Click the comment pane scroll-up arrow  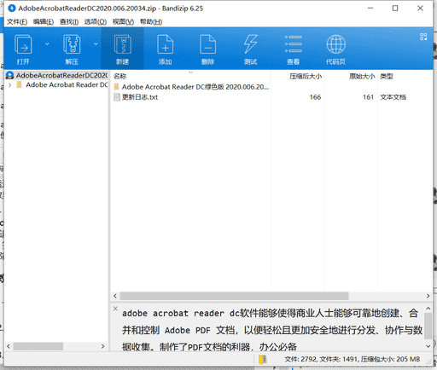point(428,309)
